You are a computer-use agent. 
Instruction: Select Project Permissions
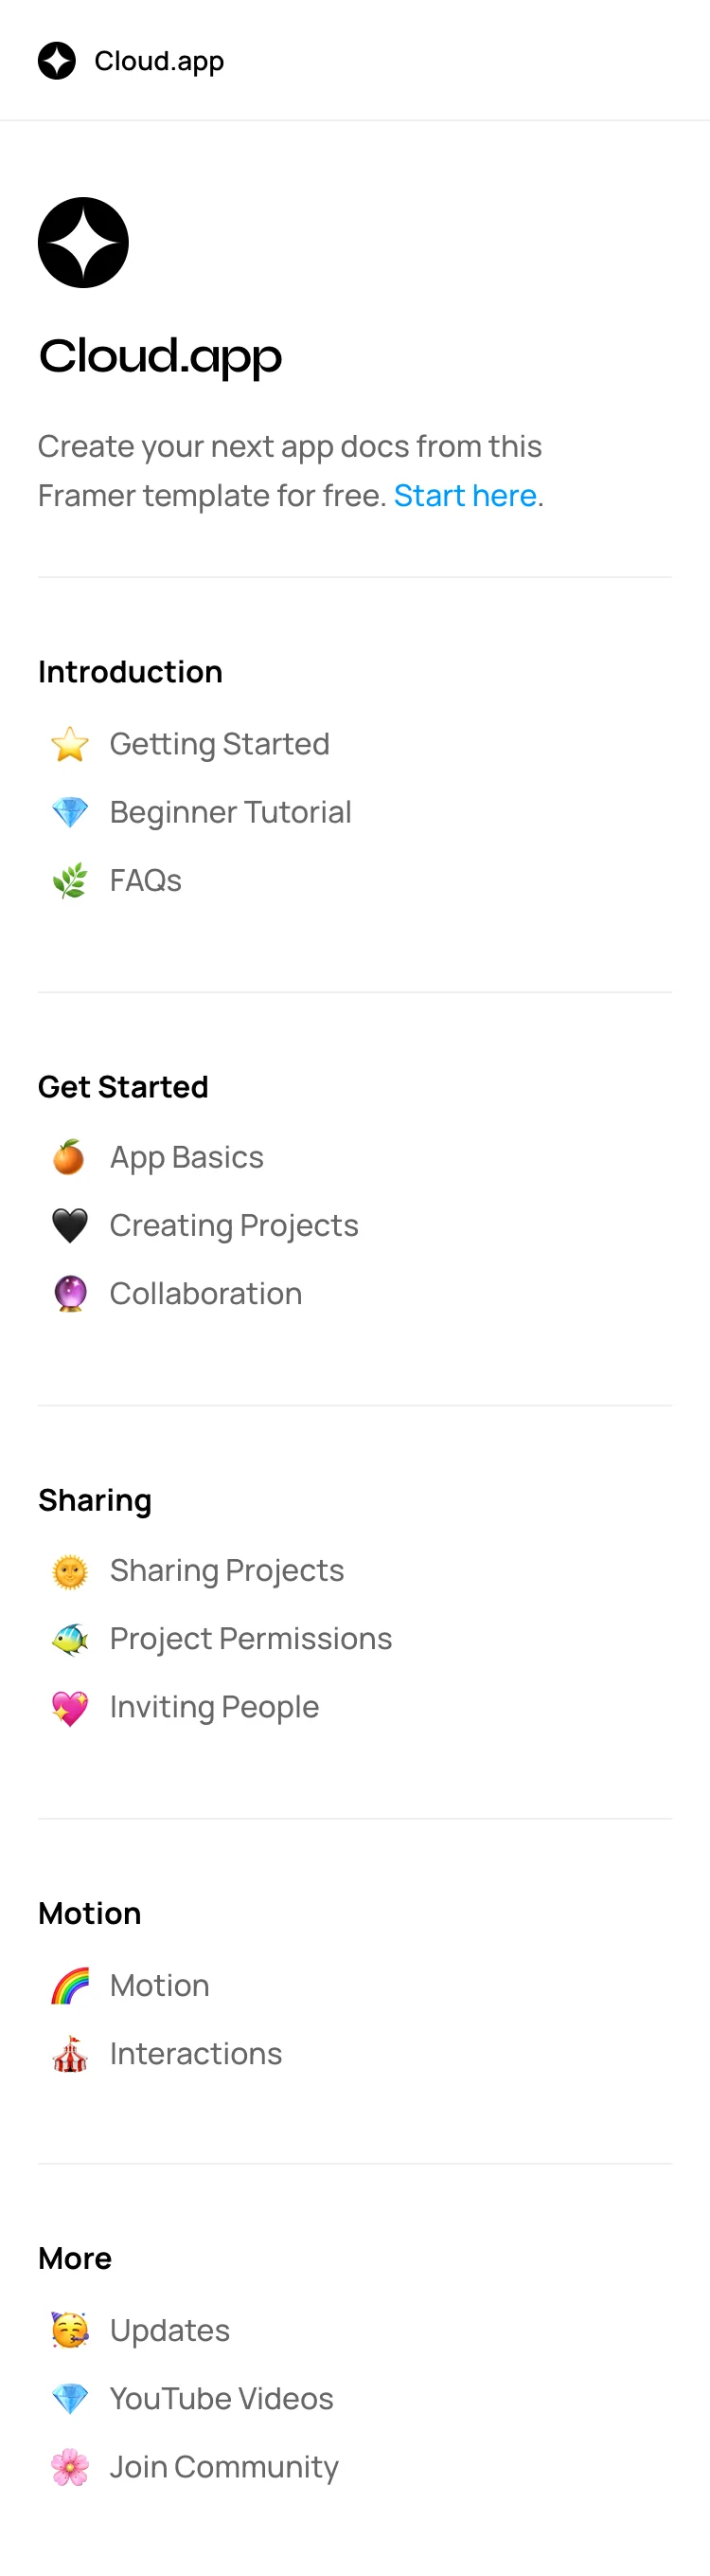pos(251,1638)
